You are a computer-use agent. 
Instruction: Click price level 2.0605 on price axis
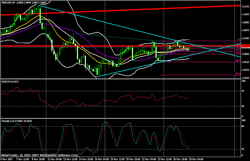[245, 54]
